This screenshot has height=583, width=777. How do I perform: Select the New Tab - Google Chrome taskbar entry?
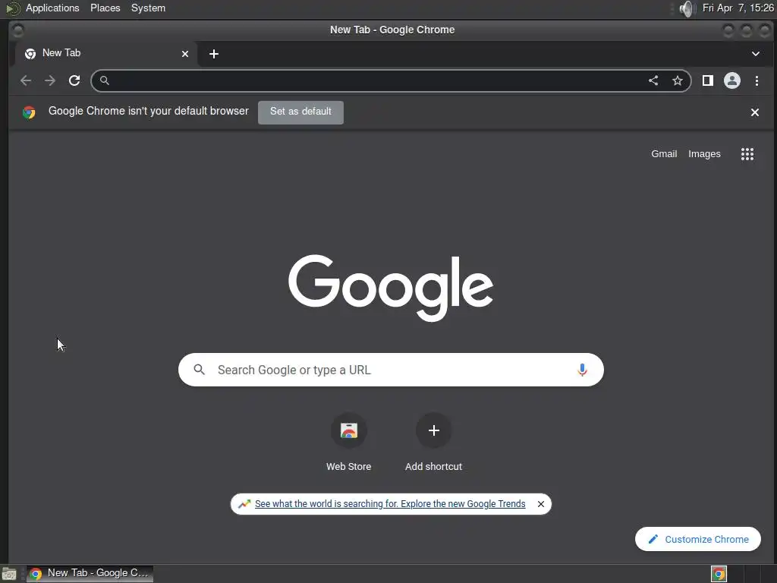pyautogui.click(x=90, y=574)
